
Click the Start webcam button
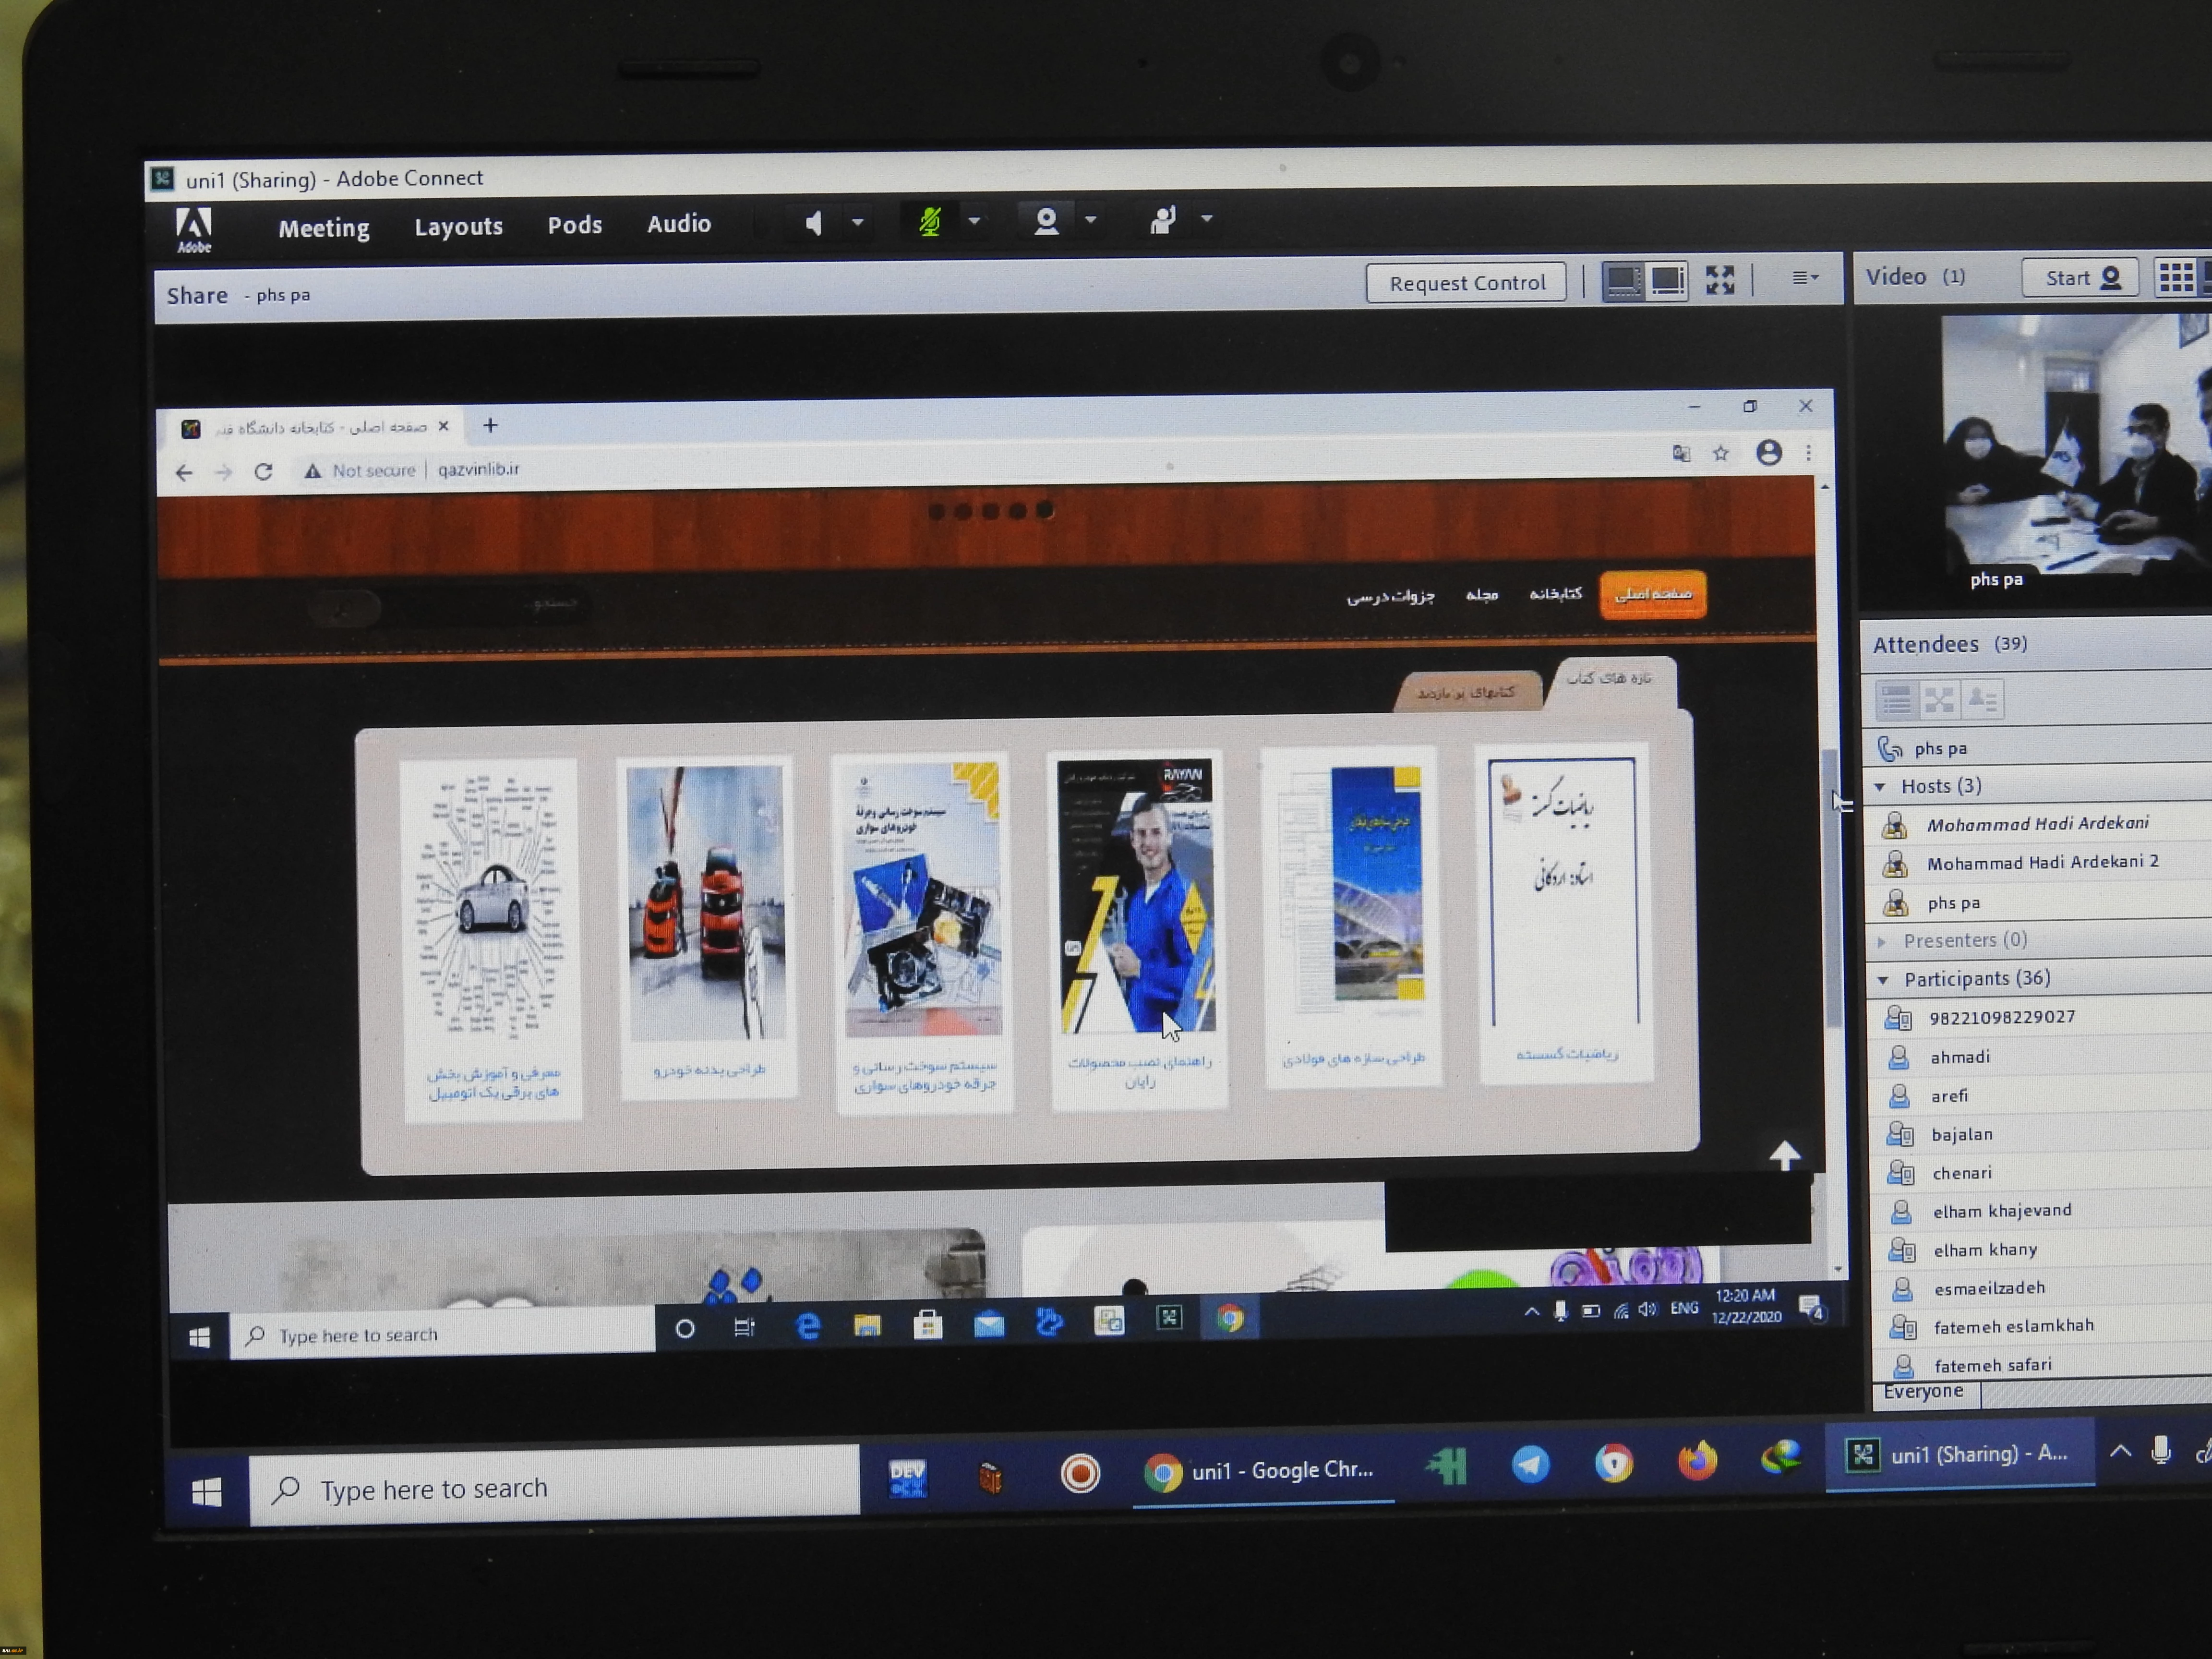pos(2080,278)
